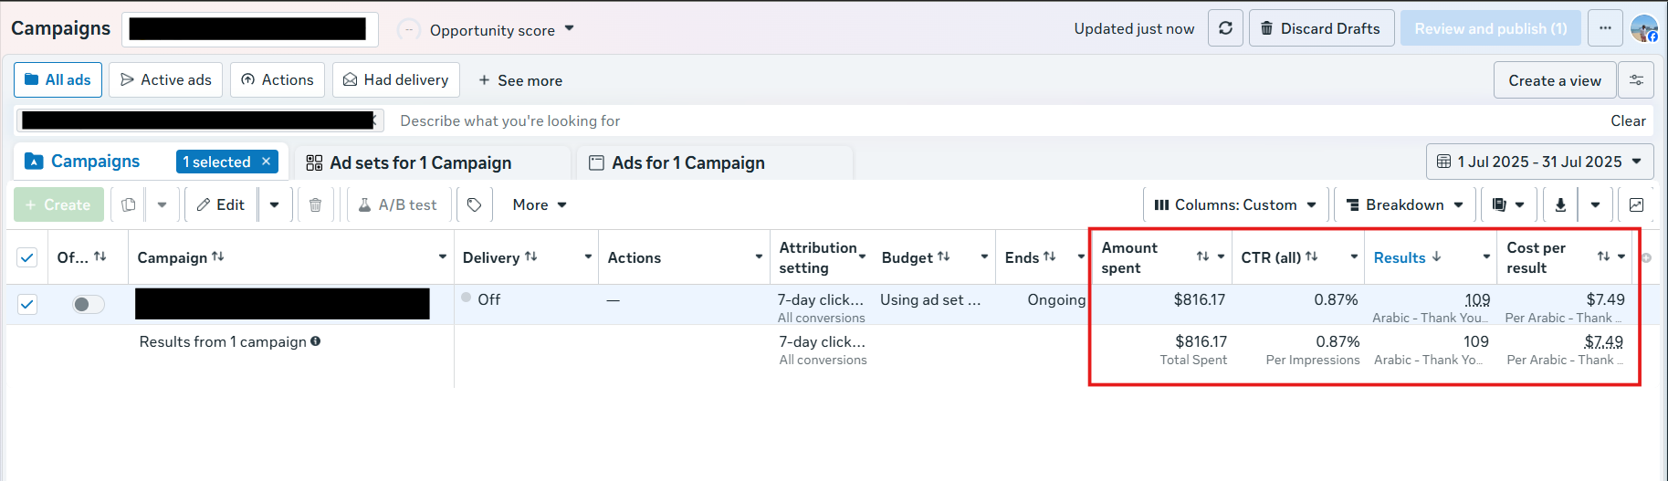This screenshot has height=481, width=1668.
Task: Click Clear in the search bar
Action: (1628, 120)
